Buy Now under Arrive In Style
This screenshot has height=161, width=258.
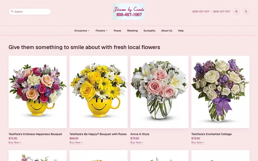pos(137,142)
